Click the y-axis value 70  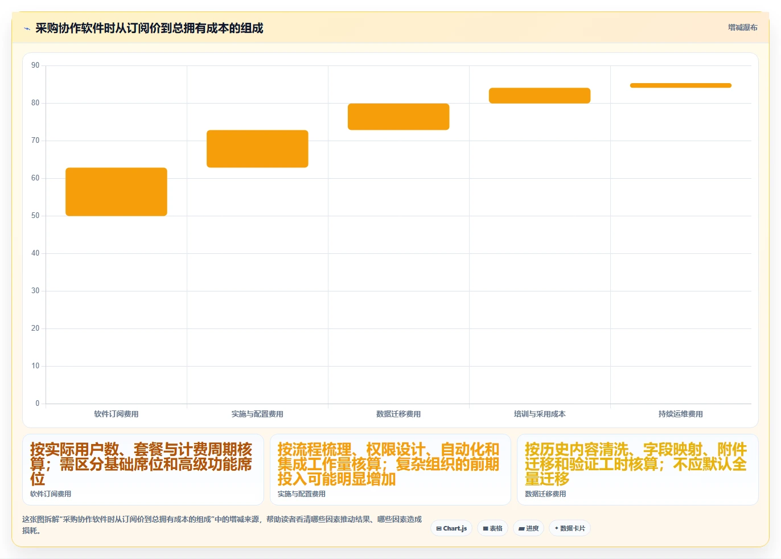(x=35, y=141)
